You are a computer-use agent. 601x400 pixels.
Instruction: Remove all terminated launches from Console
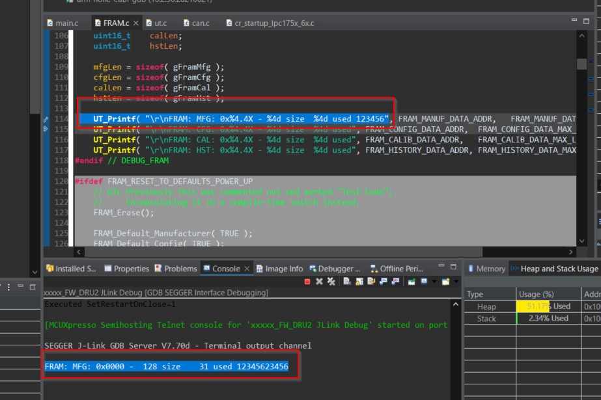pyautogui.click(x=331, y=281)
